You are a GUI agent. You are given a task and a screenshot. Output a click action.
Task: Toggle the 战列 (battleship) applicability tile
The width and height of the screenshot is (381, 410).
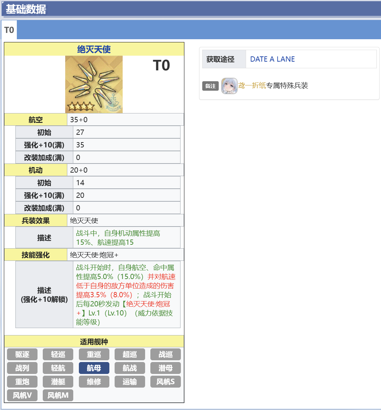point(22,368)
